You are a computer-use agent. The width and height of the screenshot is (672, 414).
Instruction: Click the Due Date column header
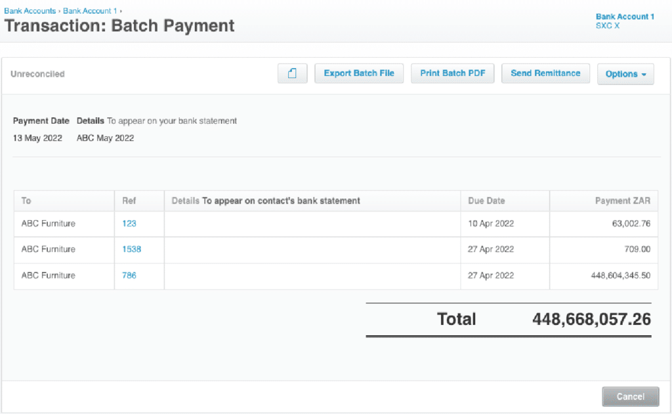click(x=486, y=200)
